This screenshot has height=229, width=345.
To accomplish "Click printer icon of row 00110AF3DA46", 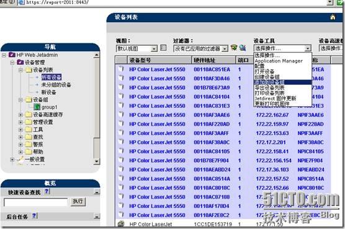I will 121,78.
